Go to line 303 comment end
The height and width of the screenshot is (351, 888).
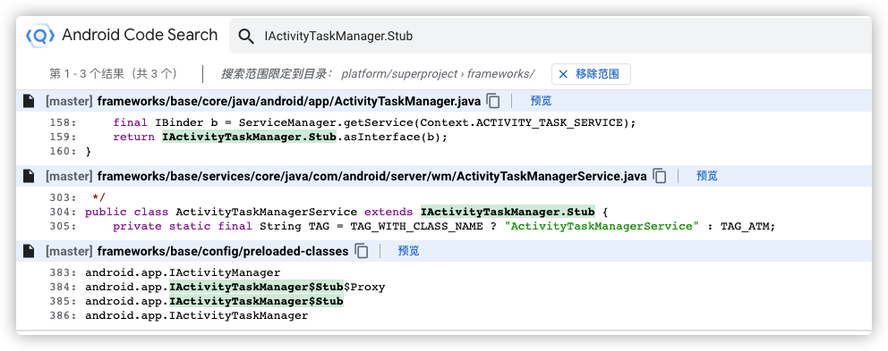tap(98, 197)
